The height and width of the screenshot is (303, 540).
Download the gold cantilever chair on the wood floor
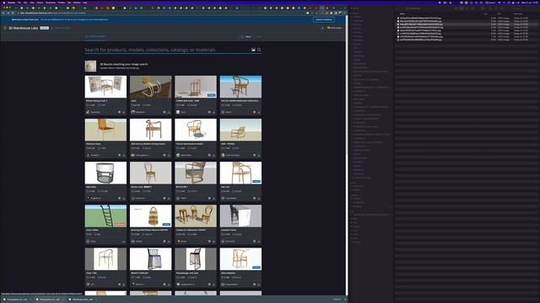(x=169, y=112)
